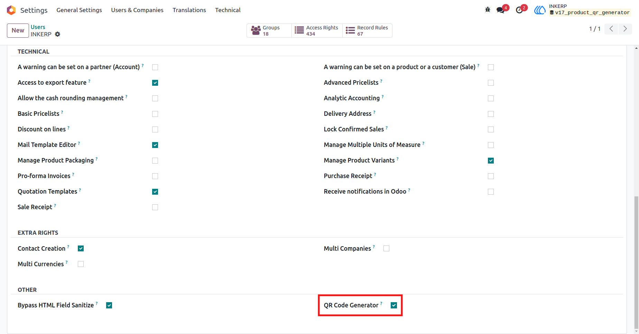The height and width of the screenshot is (334, 639).
Task: Uncheck Contact Creation checkbox
Action: click(x=81, y=249)
